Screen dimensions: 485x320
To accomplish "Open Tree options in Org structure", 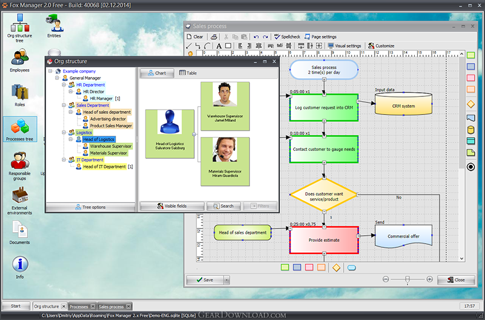I will pyautogui.click(x=90, y=207).
